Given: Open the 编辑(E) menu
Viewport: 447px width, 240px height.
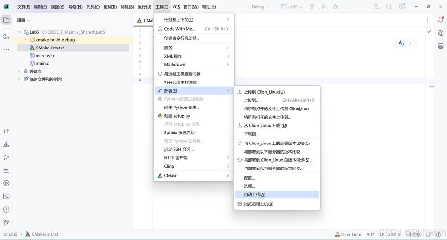Looking at the screenshot, I should [40, 7].
